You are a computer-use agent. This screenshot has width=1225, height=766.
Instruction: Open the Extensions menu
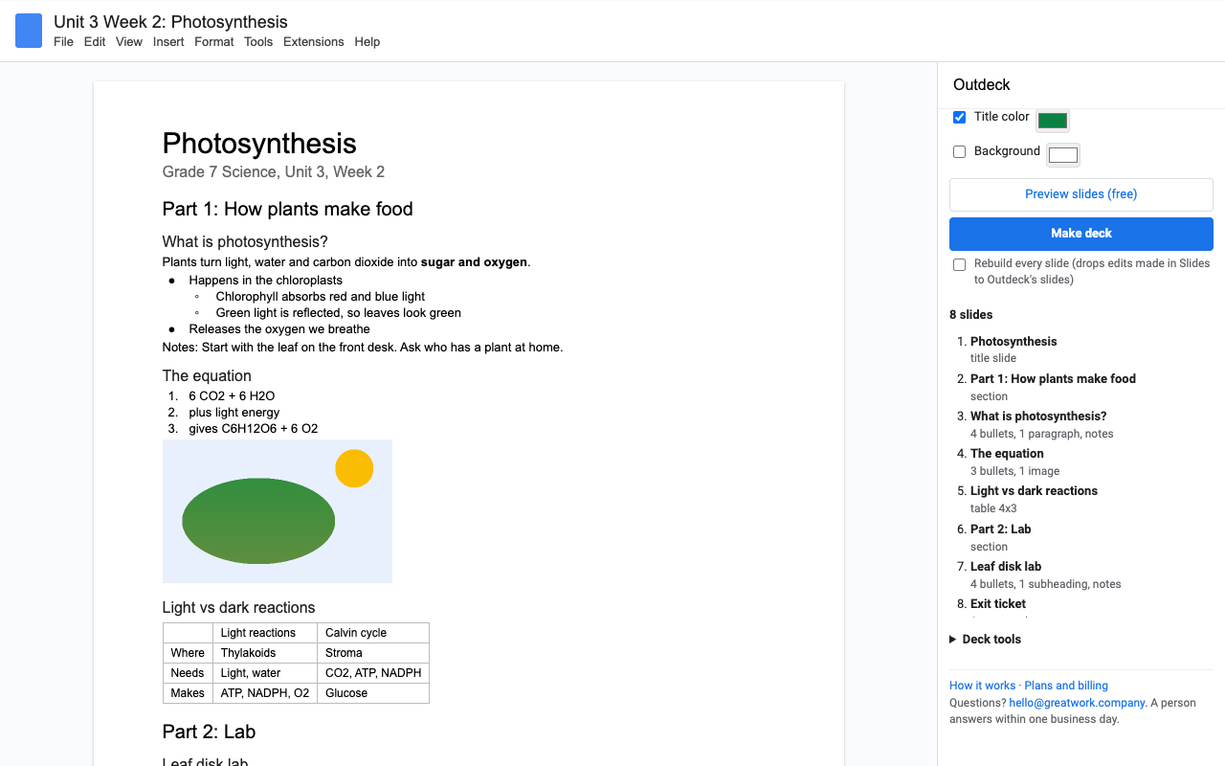(314, 42)
